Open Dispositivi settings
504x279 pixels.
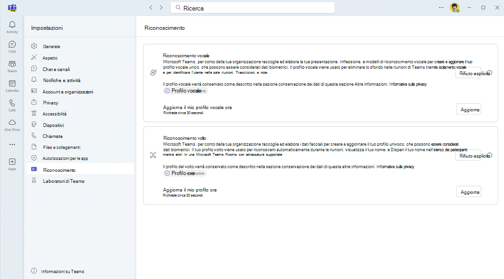pyautogui.click(x=80, y=125)
